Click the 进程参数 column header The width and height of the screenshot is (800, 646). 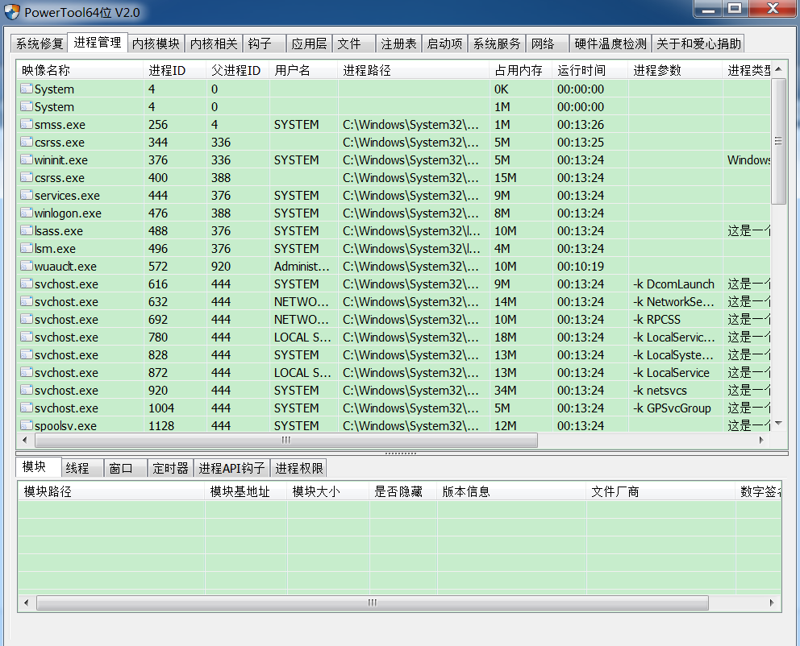click(x=676, y=70)
